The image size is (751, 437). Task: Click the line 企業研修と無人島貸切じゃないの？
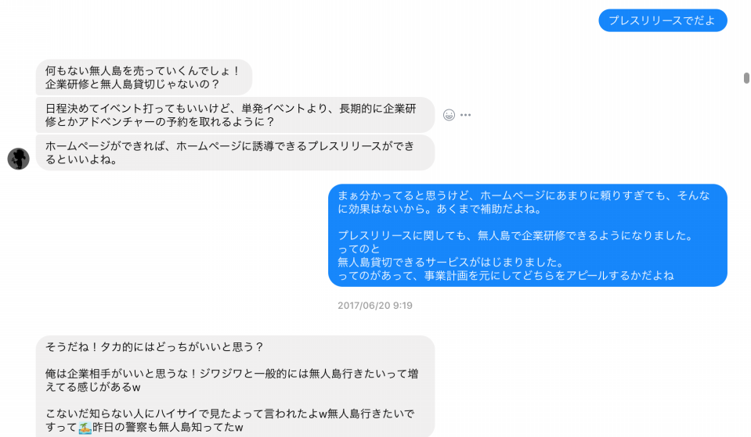132,84
